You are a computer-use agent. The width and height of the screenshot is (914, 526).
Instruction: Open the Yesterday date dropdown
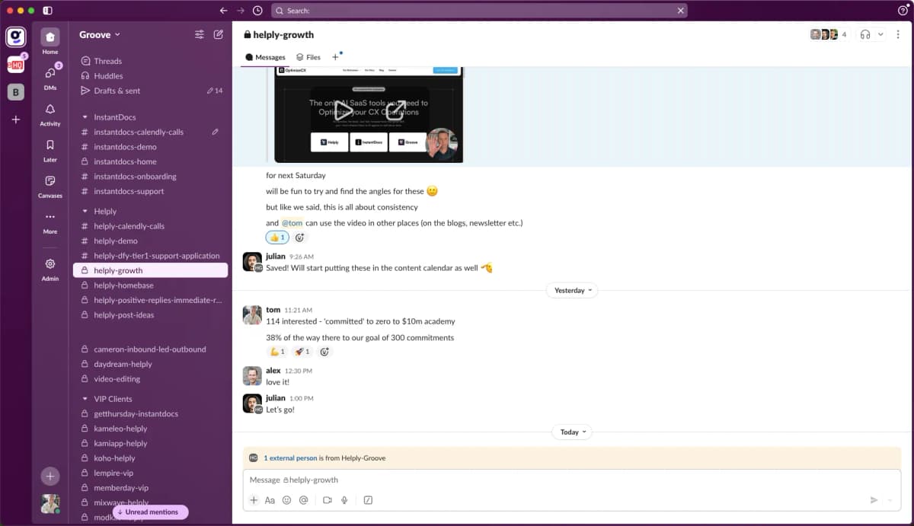[571, 290]
